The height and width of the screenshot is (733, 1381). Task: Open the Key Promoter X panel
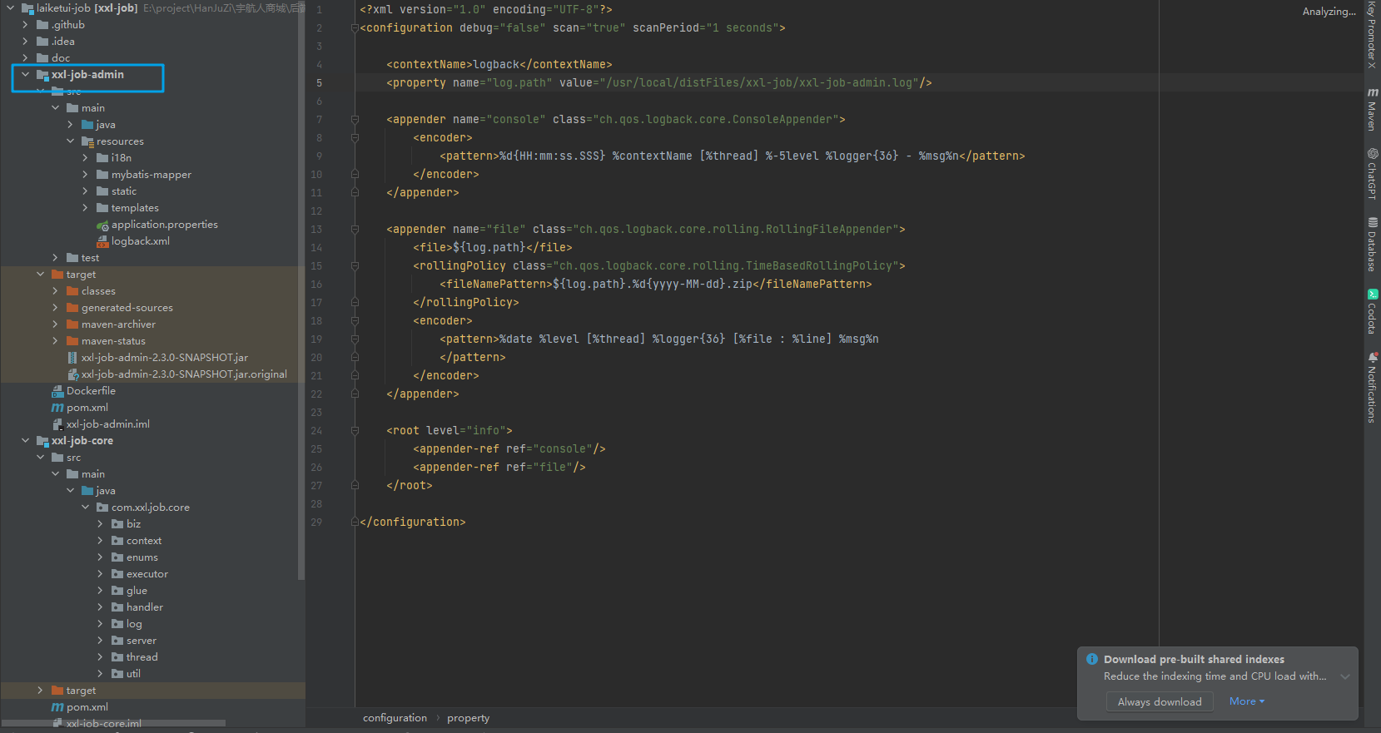click(x=1372, y=35)
